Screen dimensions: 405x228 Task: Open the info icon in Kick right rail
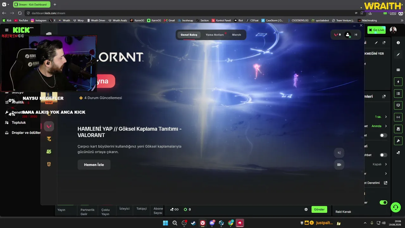[x=398, y=43]
